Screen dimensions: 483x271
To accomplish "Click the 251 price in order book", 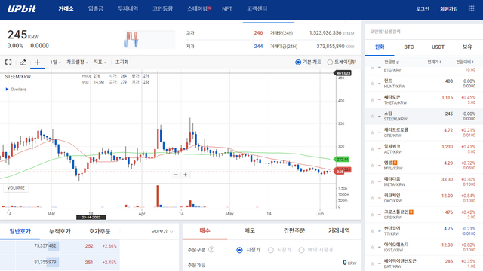I will pyautogui.click(x=89, y=263).
